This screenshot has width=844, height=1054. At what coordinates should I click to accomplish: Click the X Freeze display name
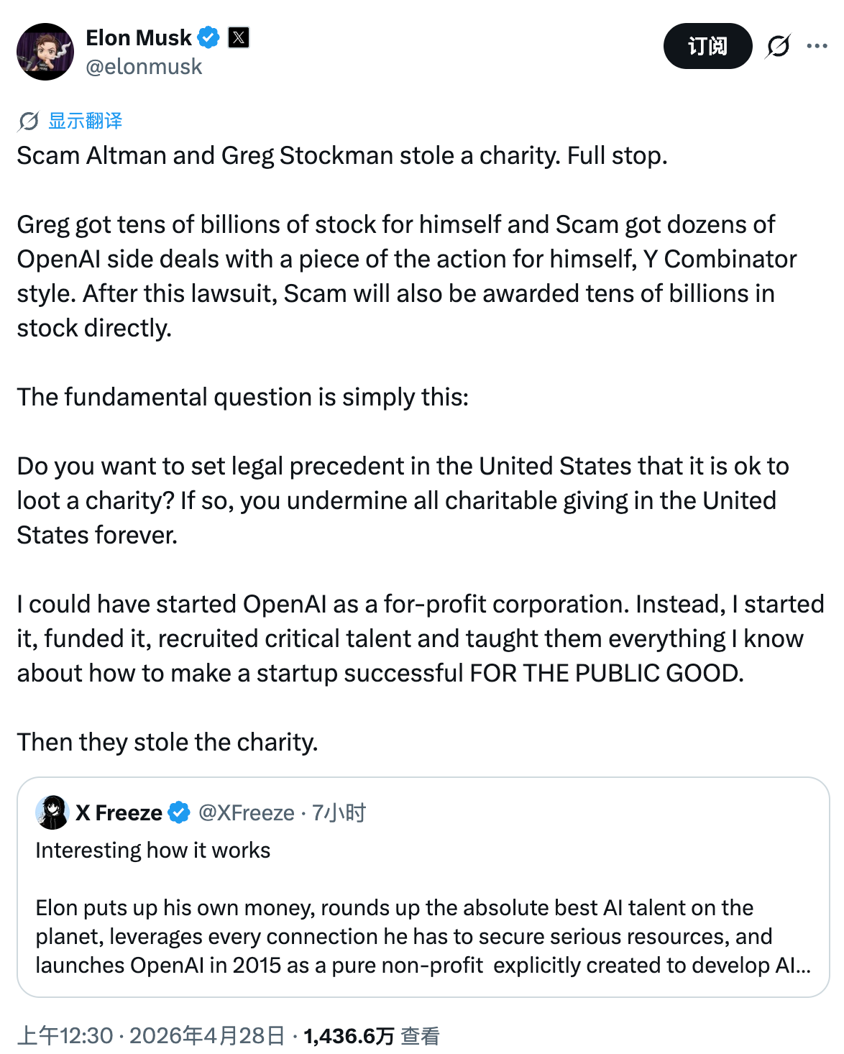pyautogui.click(x=119, y=812)
